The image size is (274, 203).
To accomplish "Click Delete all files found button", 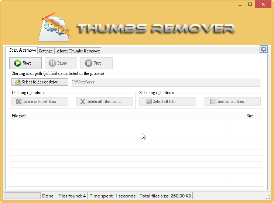I will (104, 101).
